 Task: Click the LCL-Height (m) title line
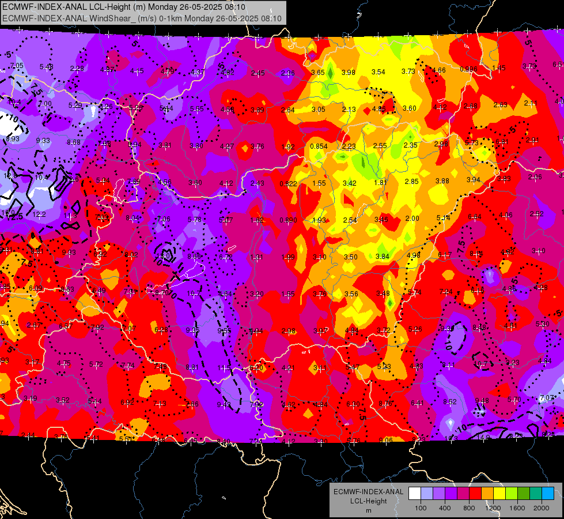[124, 7]
